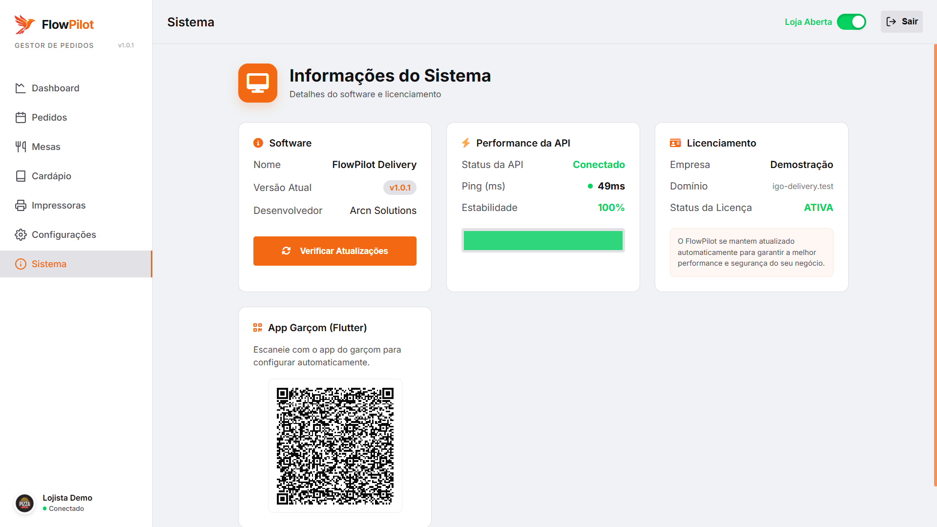The width and height of the screenshot is (937, 527).
Task: Click the Mesas fork and knife icon
Action: click(x=21, y=147)
